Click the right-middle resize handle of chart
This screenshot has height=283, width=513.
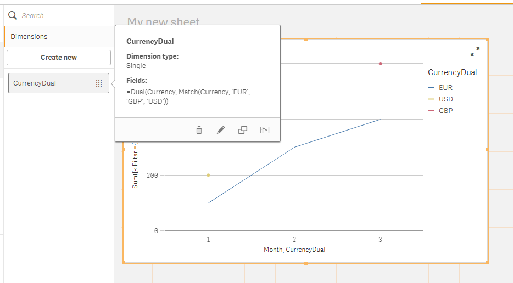(488, 150)
